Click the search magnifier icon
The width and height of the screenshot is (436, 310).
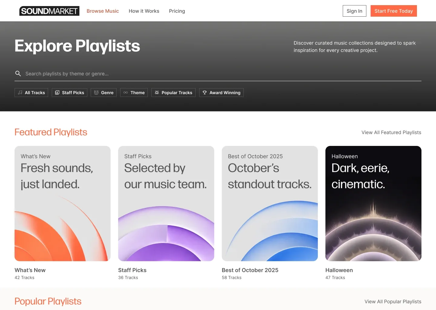click(x=18, y=74)
